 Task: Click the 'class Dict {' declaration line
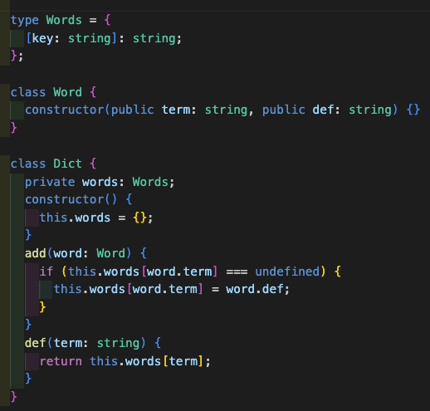click(x=53, y=164)
